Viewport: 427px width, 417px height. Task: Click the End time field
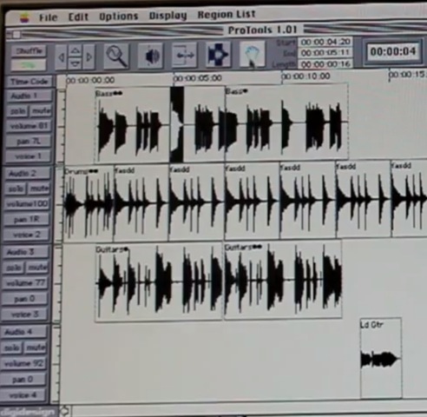[325, 53]
